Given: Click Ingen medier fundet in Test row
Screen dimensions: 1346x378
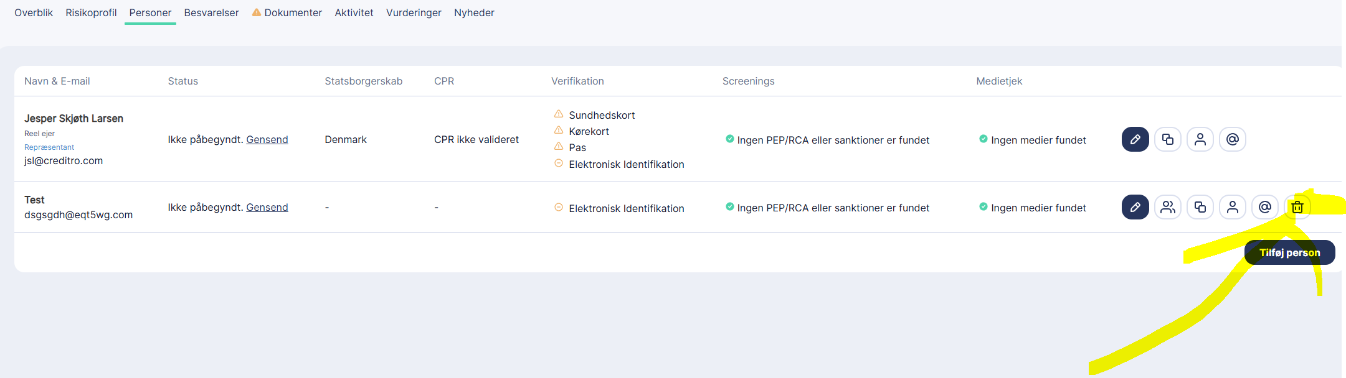Looking at the screenshot, I should (x=1038, y=208).
